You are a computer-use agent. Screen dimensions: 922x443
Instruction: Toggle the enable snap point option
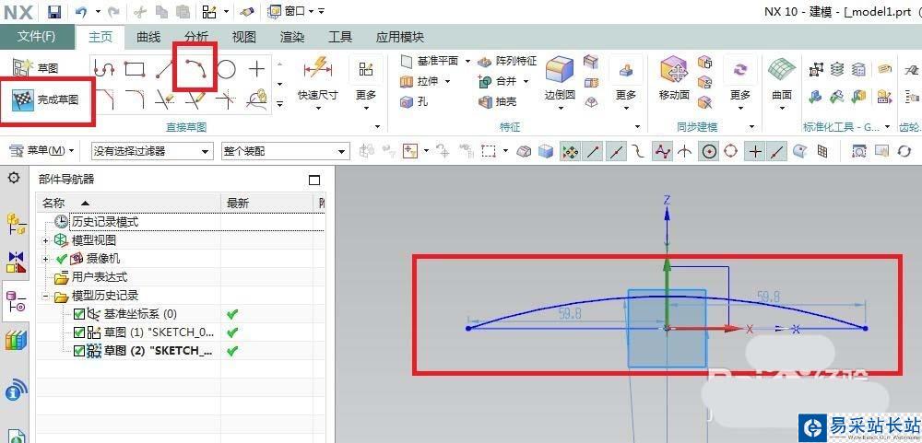coord(570,152)
